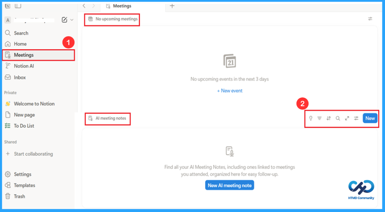Click No upcoming events in the next 3 days text

pyautogui.click(x=229, y=79)
